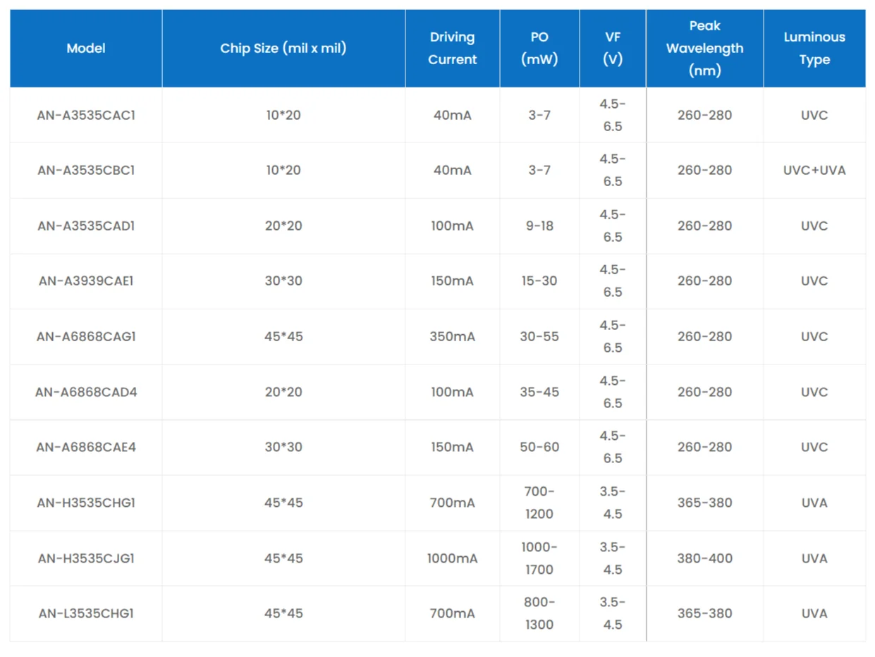Click the AN-A3939CAE1 model name

(86, 281)
